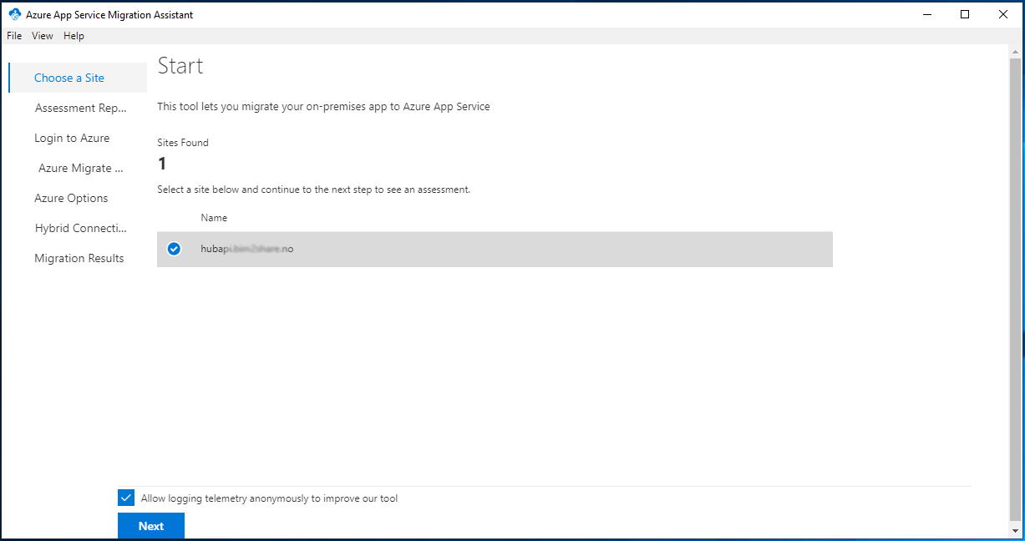Maximize the Migration Assistant window

click(x=965, y=14)
